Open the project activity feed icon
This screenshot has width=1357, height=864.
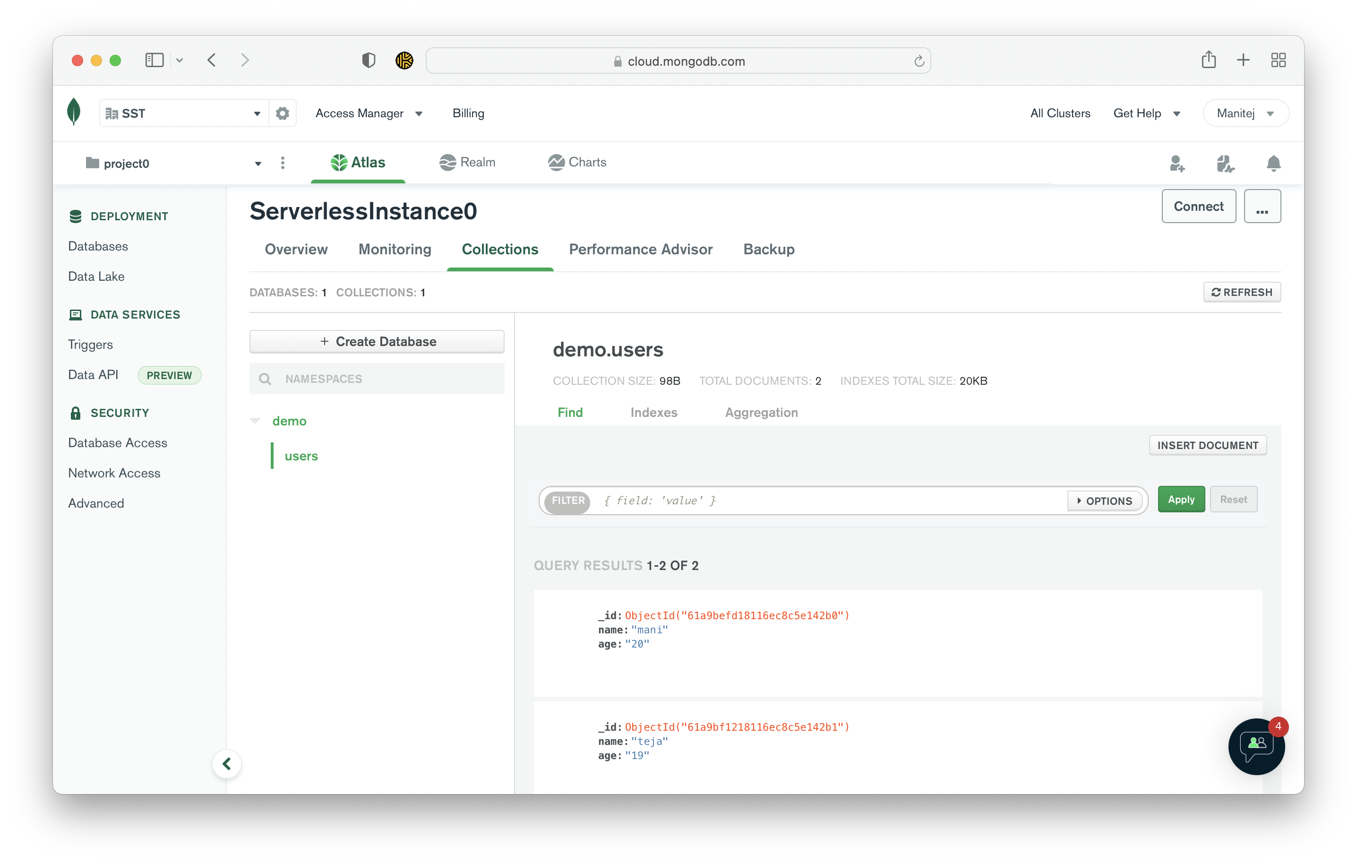coord(1224,164)
